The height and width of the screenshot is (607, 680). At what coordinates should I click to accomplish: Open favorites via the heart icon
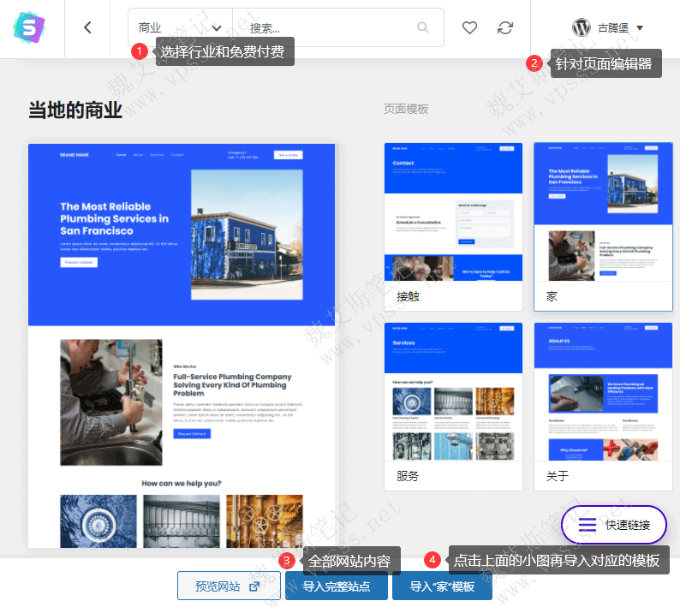(x=469, y=27)
